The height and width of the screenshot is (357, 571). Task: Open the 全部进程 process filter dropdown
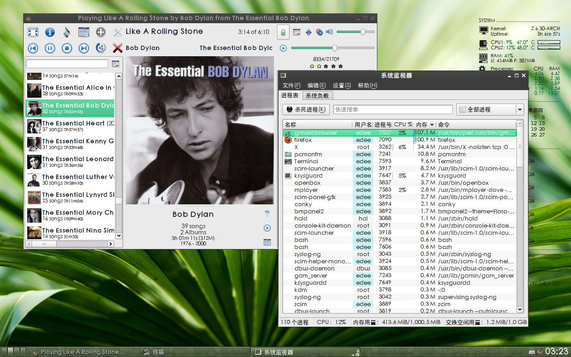(490, 109)
